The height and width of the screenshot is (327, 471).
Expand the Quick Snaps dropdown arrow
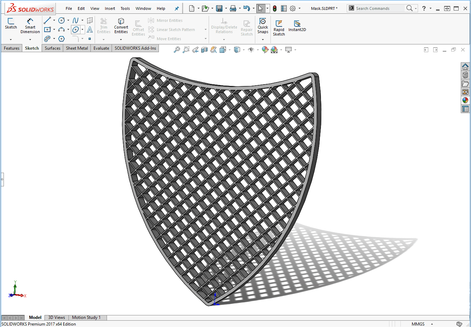(x=263, y=39)
